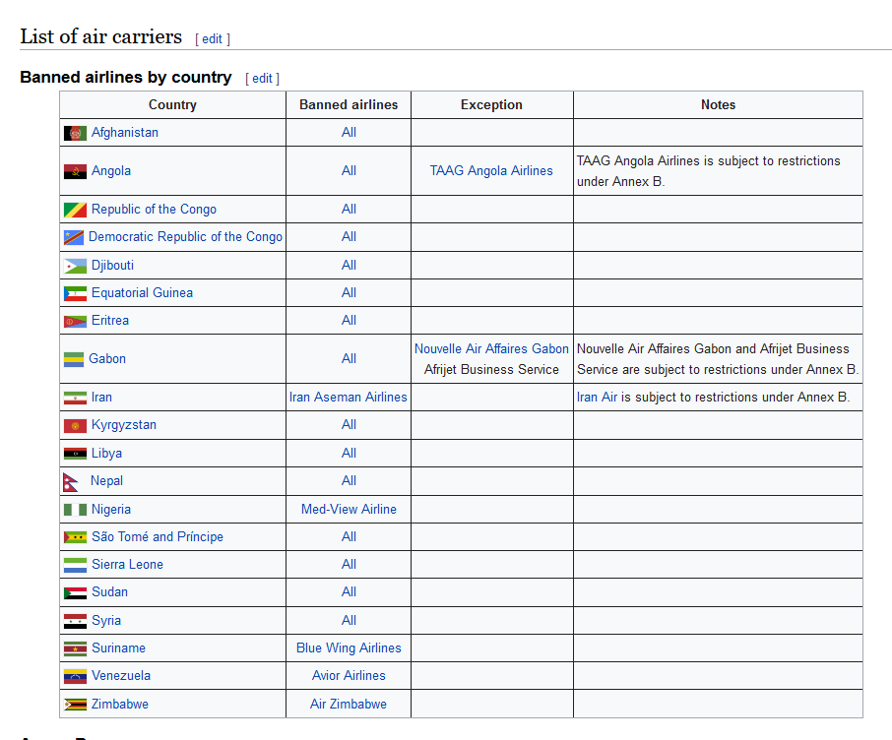
Task: Click the Sierra Leone flag icon
Action: pyautogui.click(x=75, y=565)
